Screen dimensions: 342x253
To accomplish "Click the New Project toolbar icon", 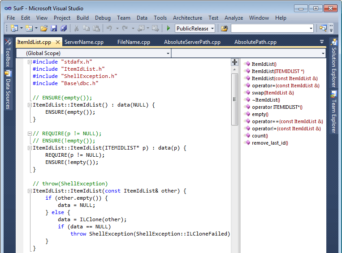I will pos(14,28).
